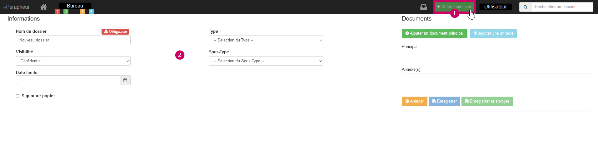Click Ajouter un document principal
This screenshot has height=144, width=598.
[x=434, y=33]
